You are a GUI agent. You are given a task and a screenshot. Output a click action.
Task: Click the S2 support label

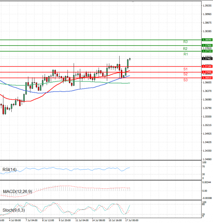coord(185,74)
